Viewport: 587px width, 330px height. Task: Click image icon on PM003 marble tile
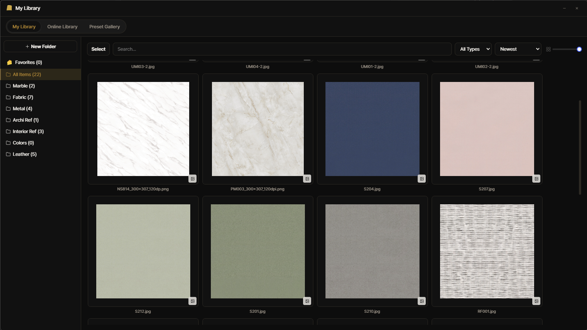click(x=307, y=179)
